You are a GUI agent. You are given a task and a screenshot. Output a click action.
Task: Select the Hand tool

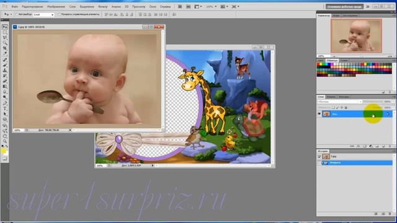[x=5, y=136]
